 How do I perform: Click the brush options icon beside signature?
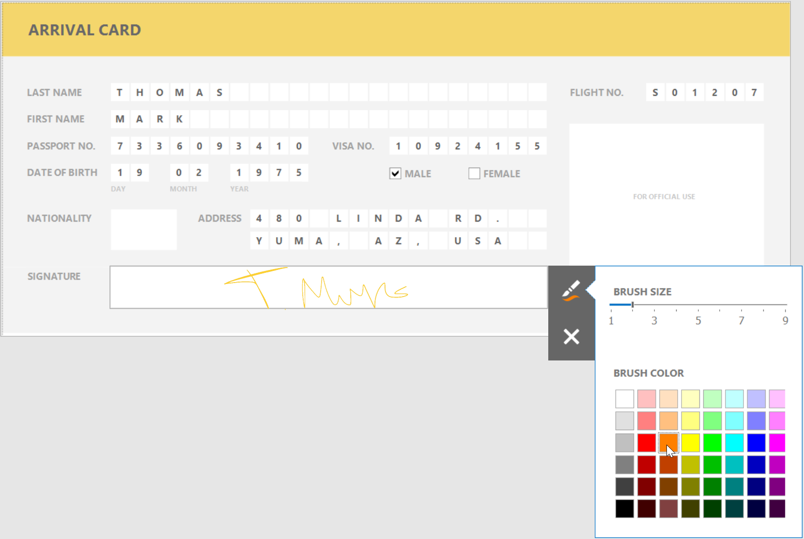571,290
